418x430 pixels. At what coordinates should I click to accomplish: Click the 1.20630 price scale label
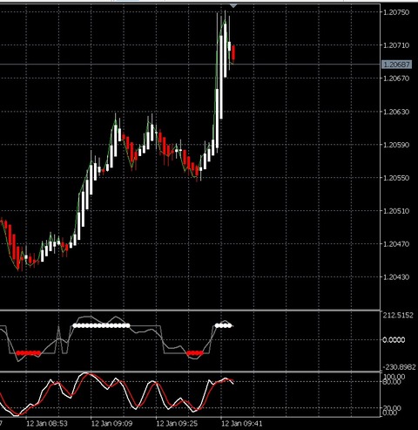[396, 112]
